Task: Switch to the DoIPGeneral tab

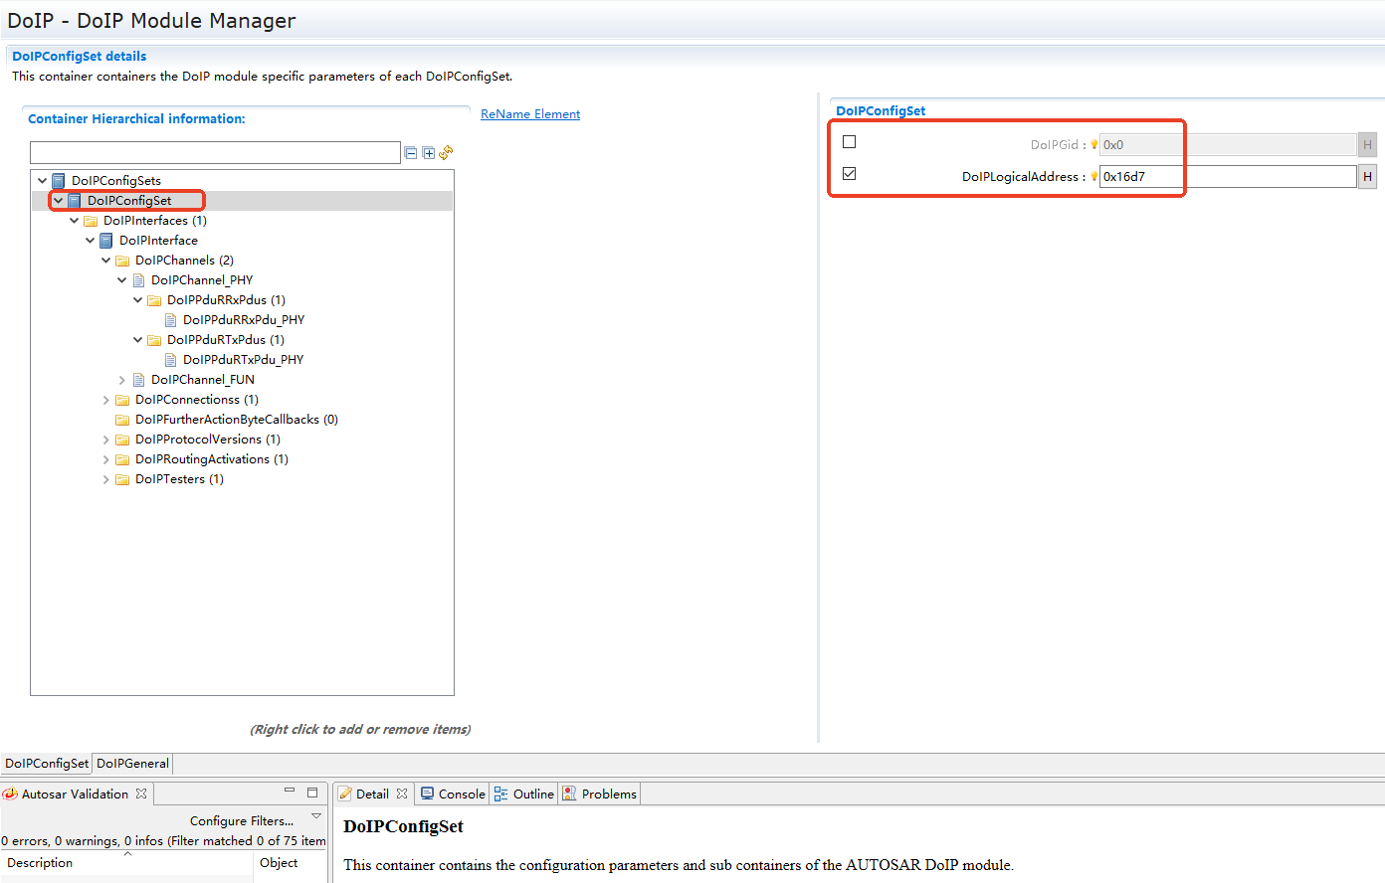Action: tap(132, 764)
